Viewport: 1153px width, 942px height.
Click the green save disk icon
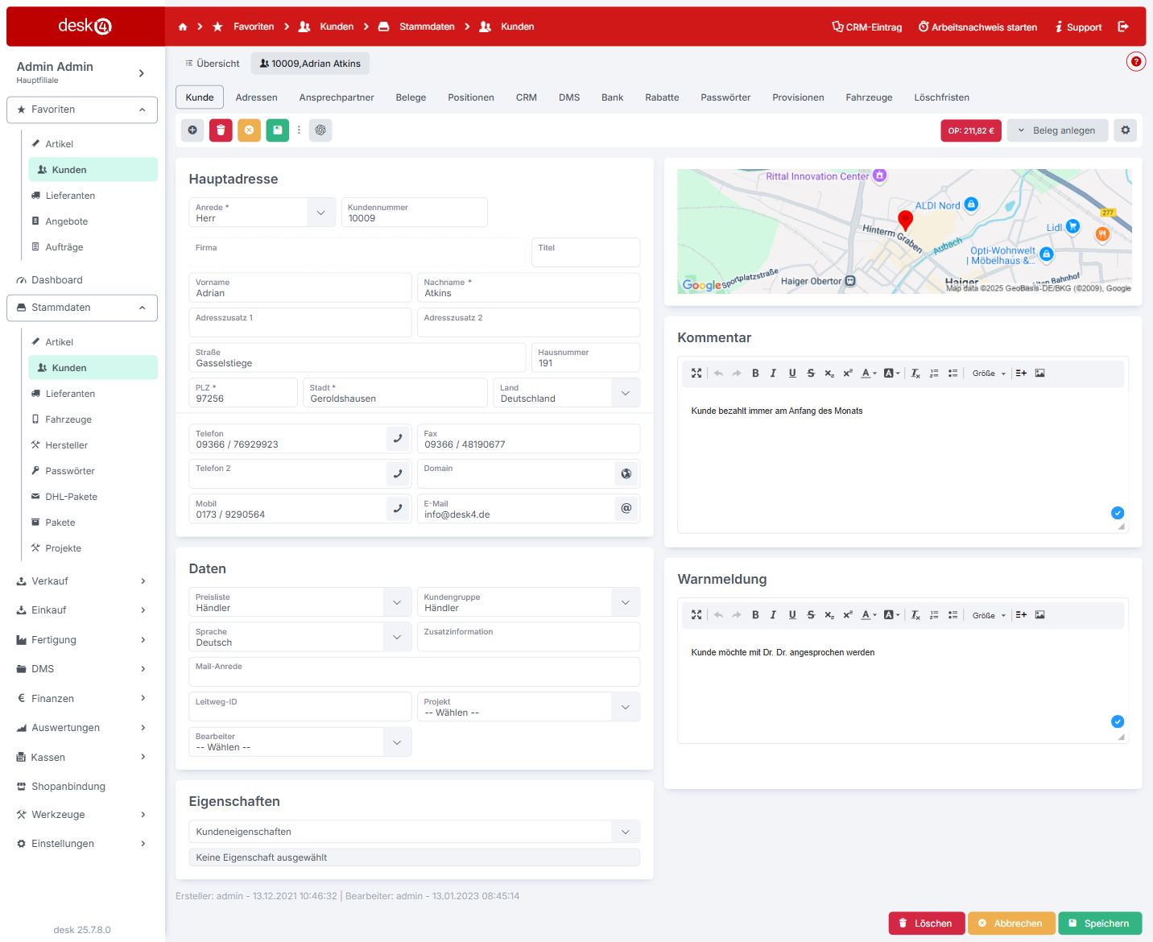[x=278, y=130]
